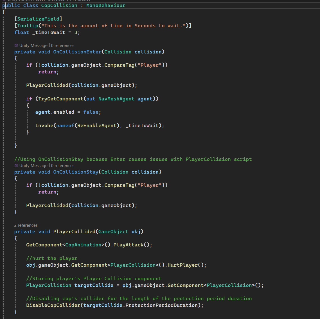Click the DisableCopCollider method call
The height and width of the screenshot is (319, 320).
pos(53,305)
